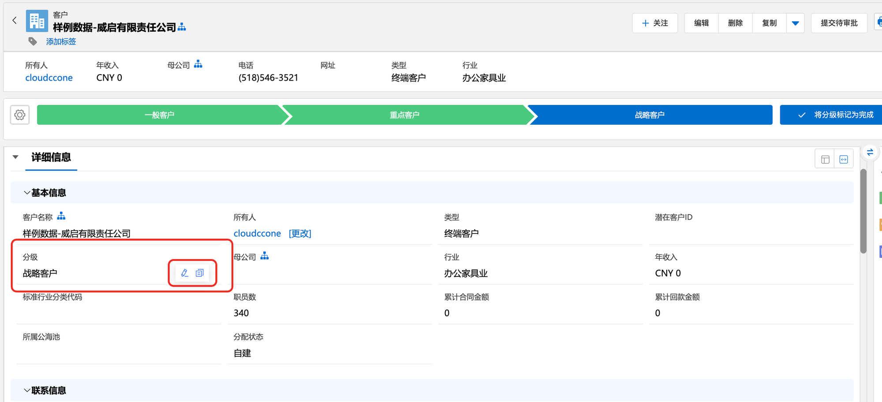This screenshot has height=402, width=882.
Task: Collapse the 联系信息 section
Action: pos(27,390)
